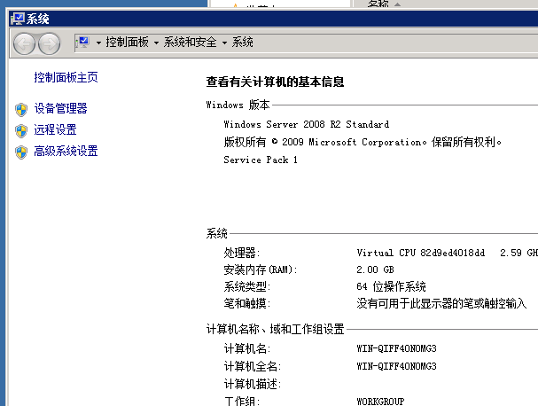This screenshot has width=538, height=406.
Task: Open the 远程设置 link
Action: [x=55, y=129]
